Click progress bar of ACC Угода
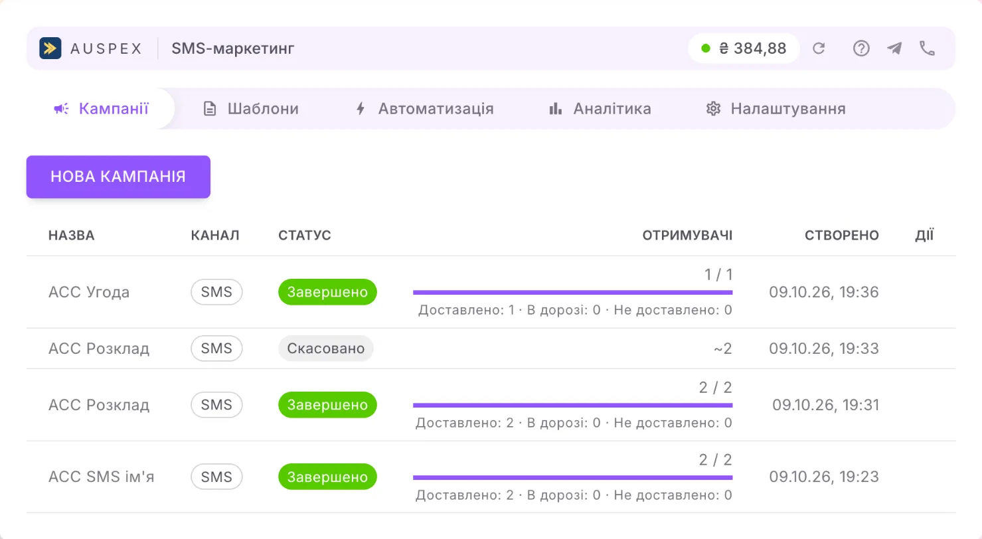The width and height of the screenshot is (982, 539). point(573,292)
